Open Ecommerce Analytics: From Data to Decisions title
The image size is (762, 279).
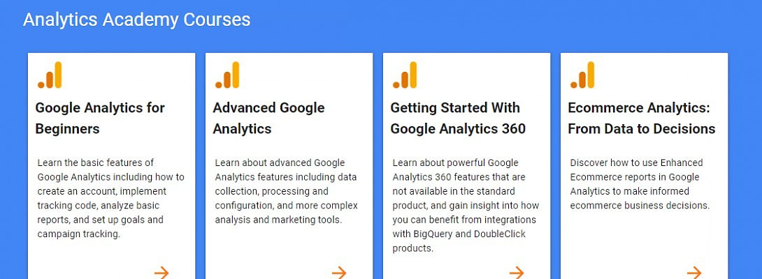click(x=641, y=118)
